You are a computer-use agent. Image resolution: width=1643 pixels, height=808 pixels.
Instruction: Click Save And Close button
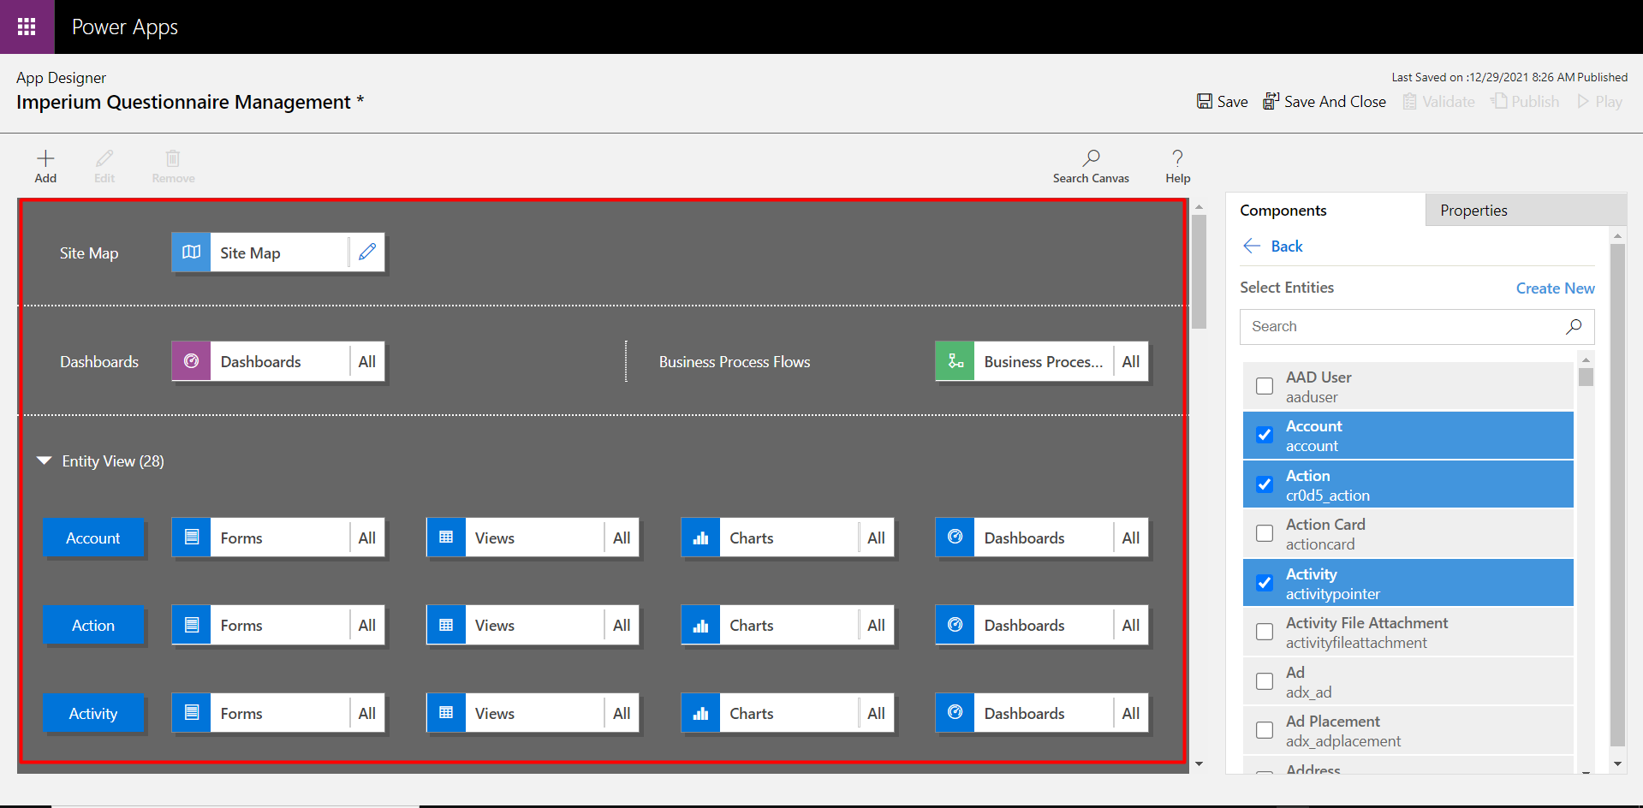(x=1325, y=102)
